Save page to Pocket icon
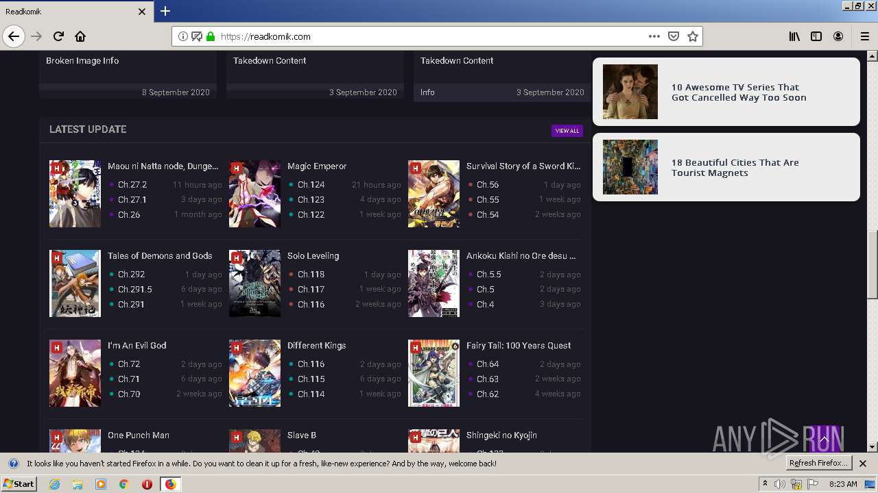 (x=674, y=36)
